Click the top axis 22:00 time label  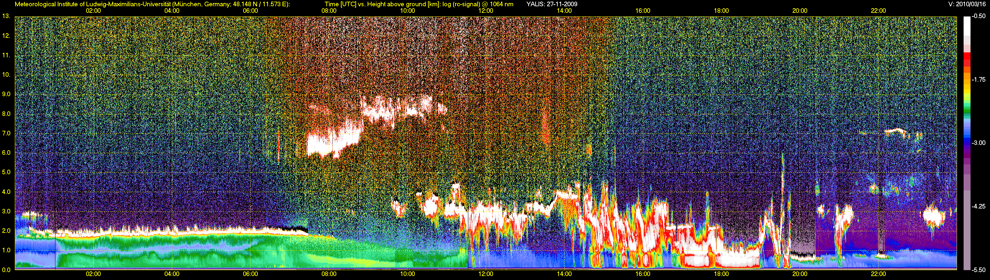(878, 11)
